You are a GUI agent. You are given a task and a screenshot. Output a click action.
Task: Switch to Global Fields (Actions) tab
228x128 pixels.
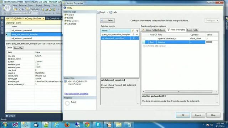pyautogui.click(x=154, y=30)
